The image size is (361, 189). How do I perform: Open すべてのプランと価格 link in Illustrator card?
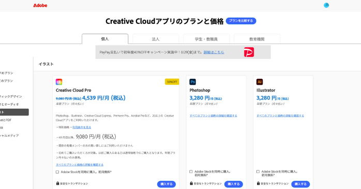pos(280,115)
